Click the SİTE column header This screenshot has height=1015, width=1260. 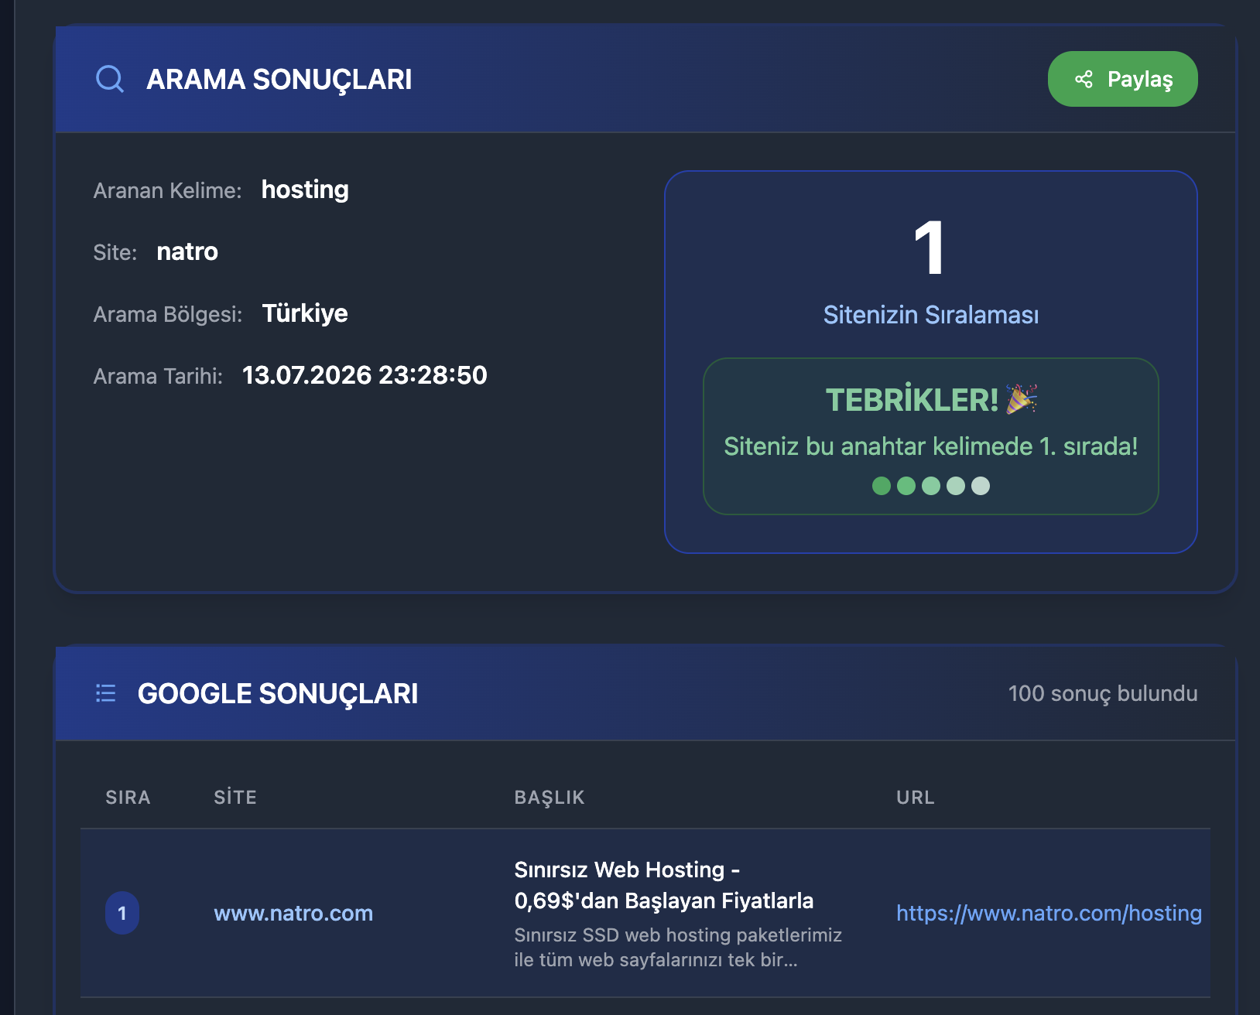pos(235,798)
